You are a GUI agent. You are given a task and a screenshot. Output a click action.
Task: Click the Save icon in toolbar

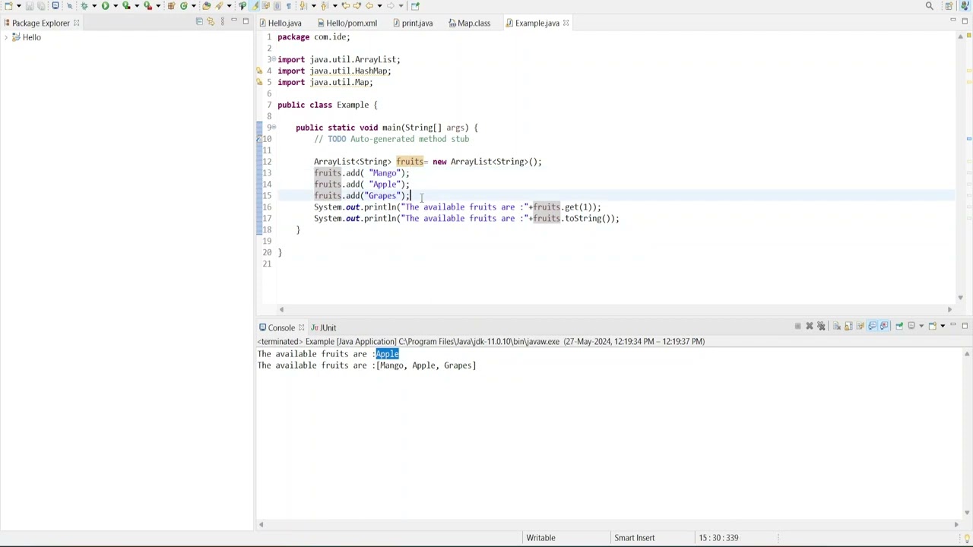(30, 6)
